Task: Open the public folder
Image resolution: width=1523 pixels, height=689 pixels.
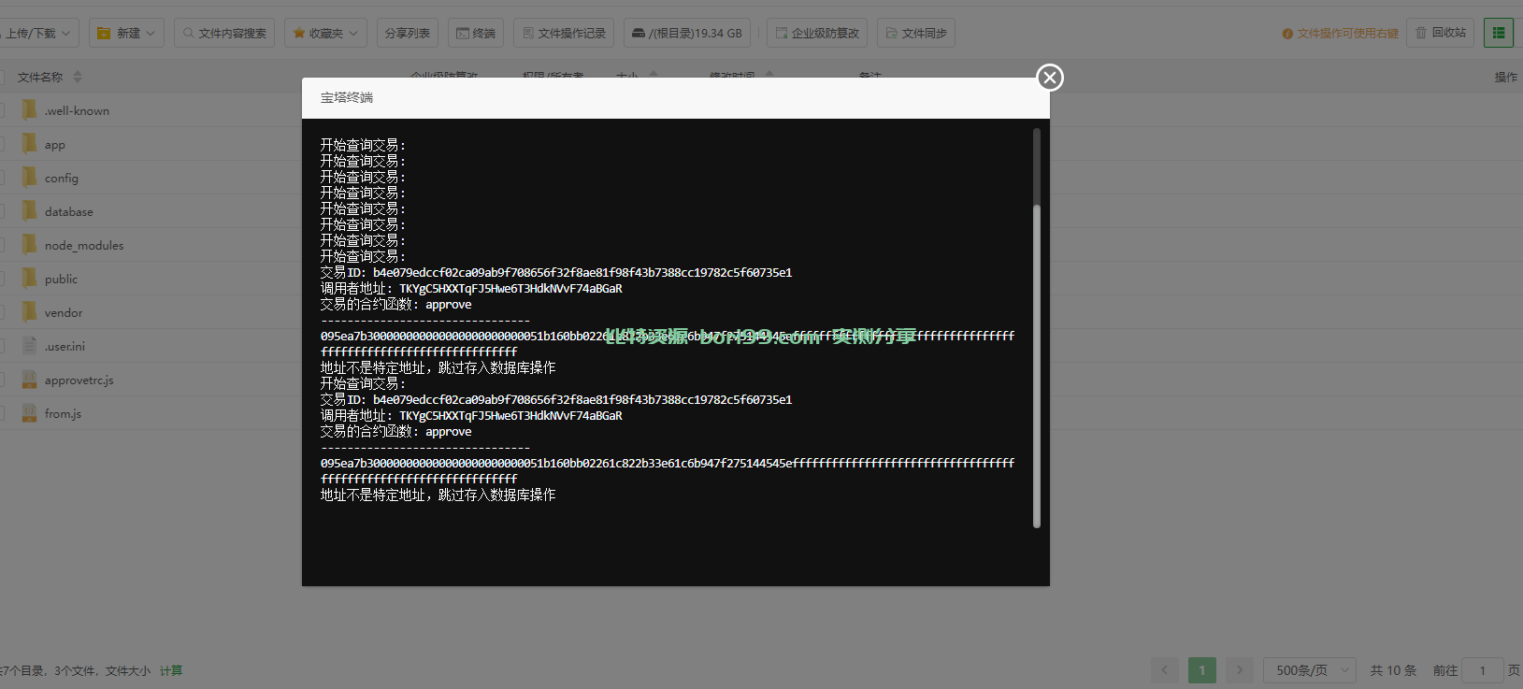Action: (61, 280)
